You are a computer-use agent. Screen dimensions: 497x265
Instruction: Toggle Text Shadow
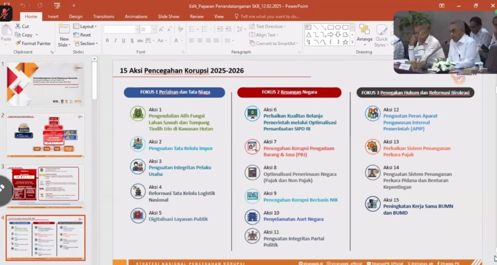pos(132,41)
